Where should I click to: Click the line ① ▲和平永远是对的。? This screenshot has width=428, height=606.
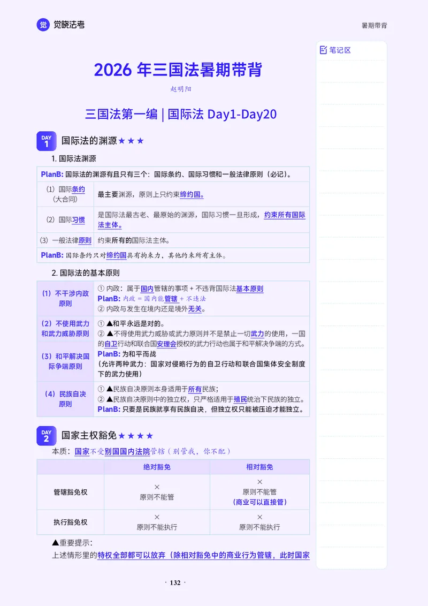131,323
